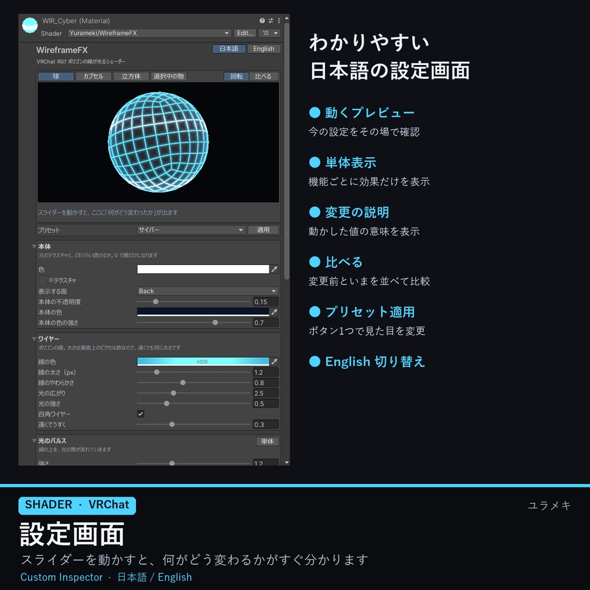Image resolution: width=590 pixels, height=590 pixels.
Task: Open the help icon for WIR_Cyber material
Action: tap(262, 21)
